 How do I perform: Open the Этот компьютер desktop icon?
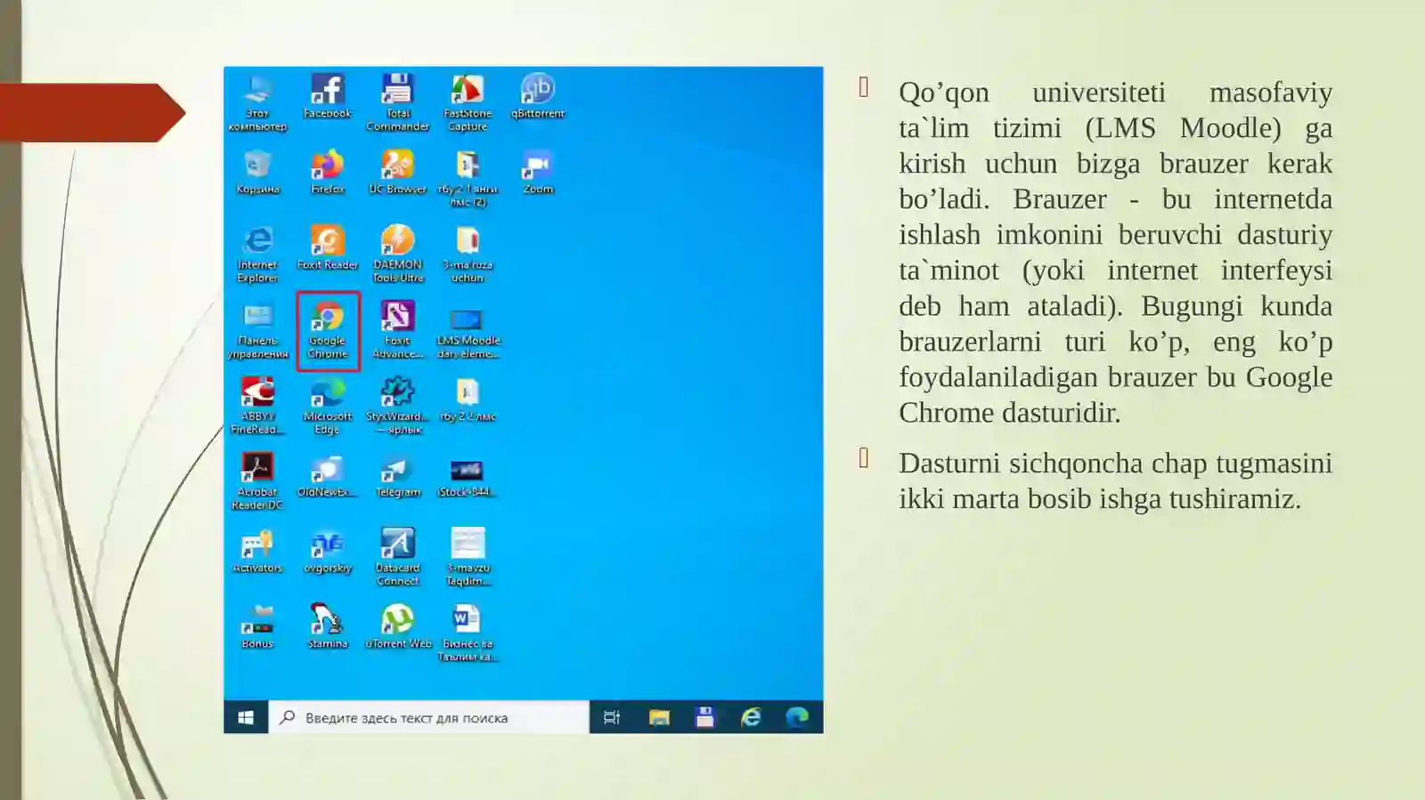tap(257, 101)
